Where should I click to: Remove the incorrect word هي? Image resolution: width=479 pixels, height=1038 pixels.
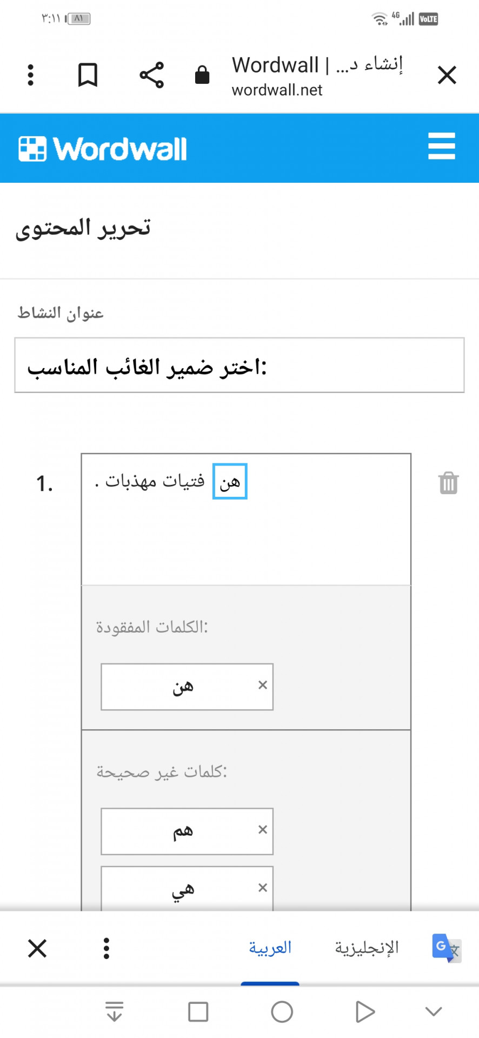263,887
